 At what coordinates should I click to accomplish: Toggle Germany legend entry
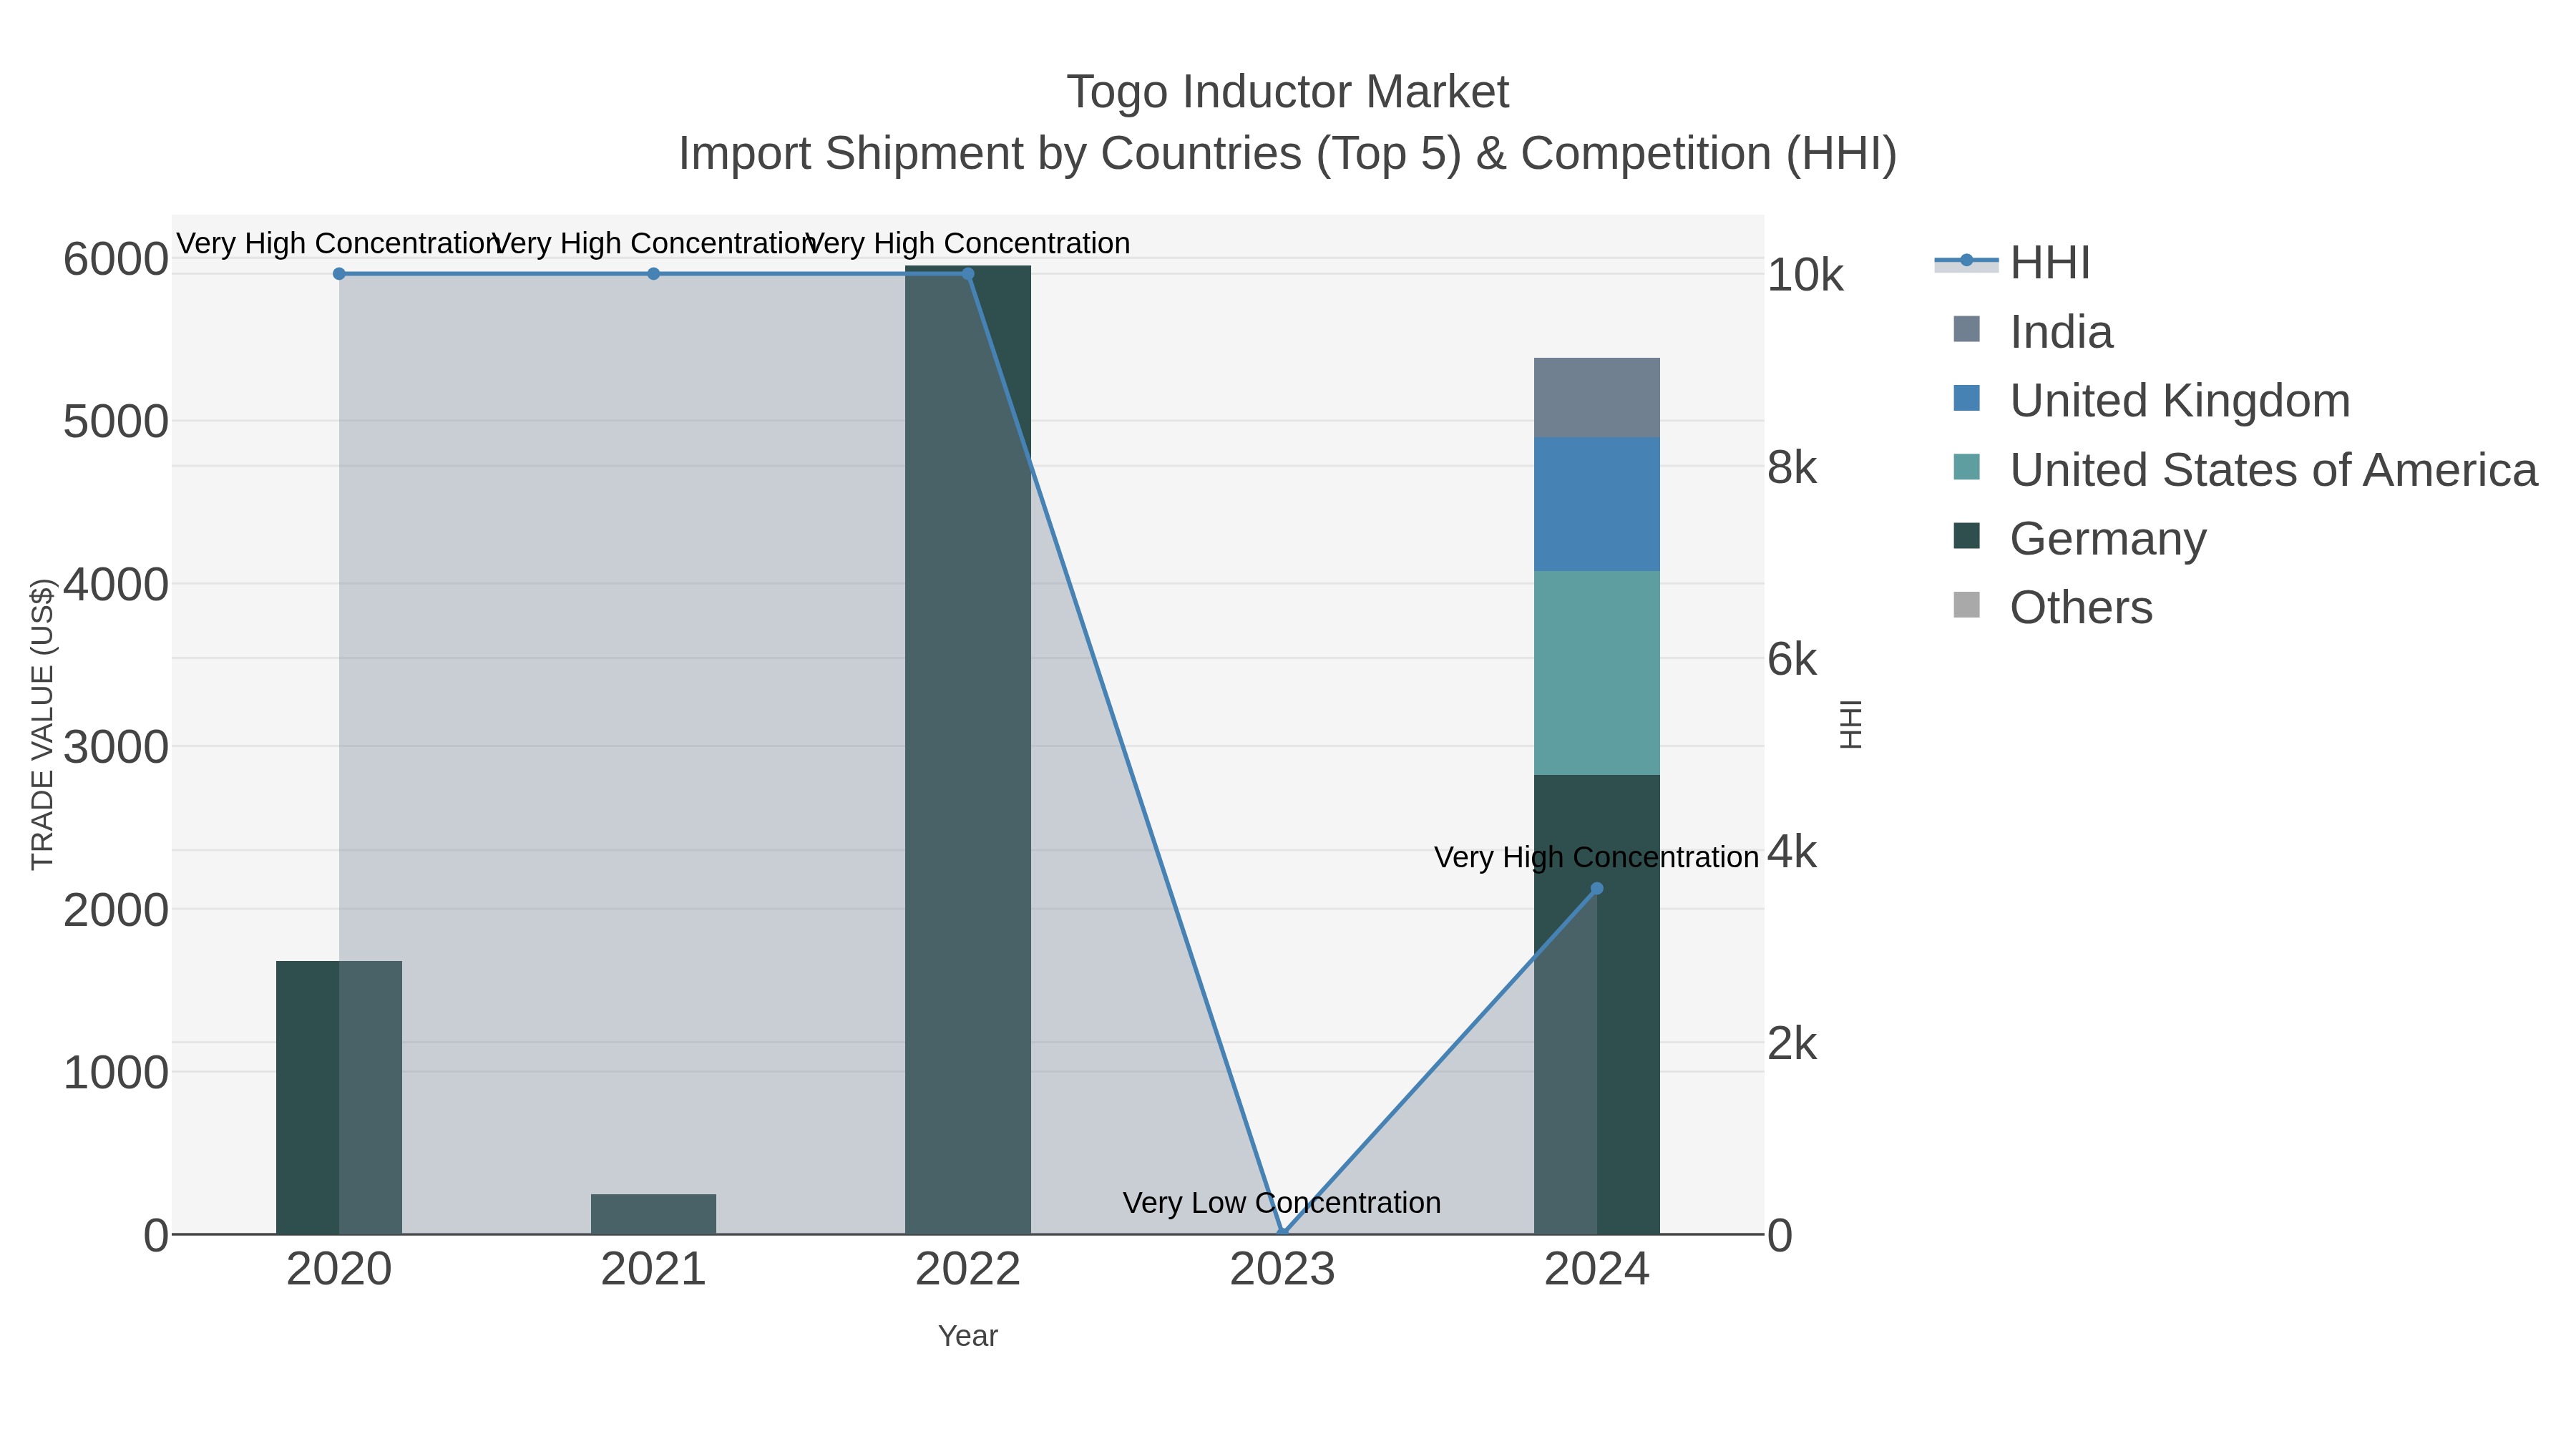point(2079,539)
